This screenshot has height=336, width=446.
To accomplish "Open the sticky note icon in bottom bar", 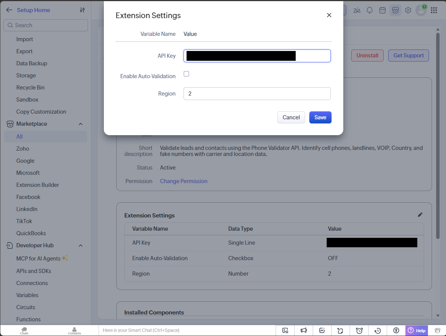I will click(341, 330).
